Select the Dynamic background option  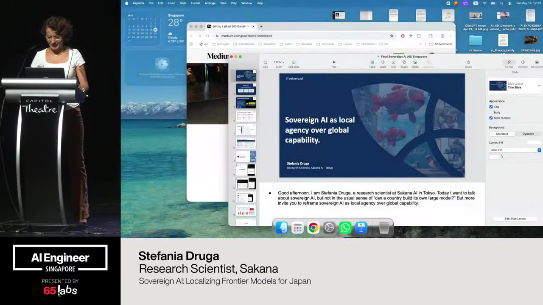coord(528,134)
